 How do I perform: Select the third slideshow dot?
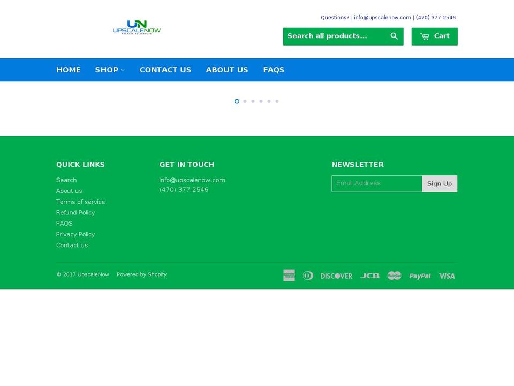click(253, 101)
